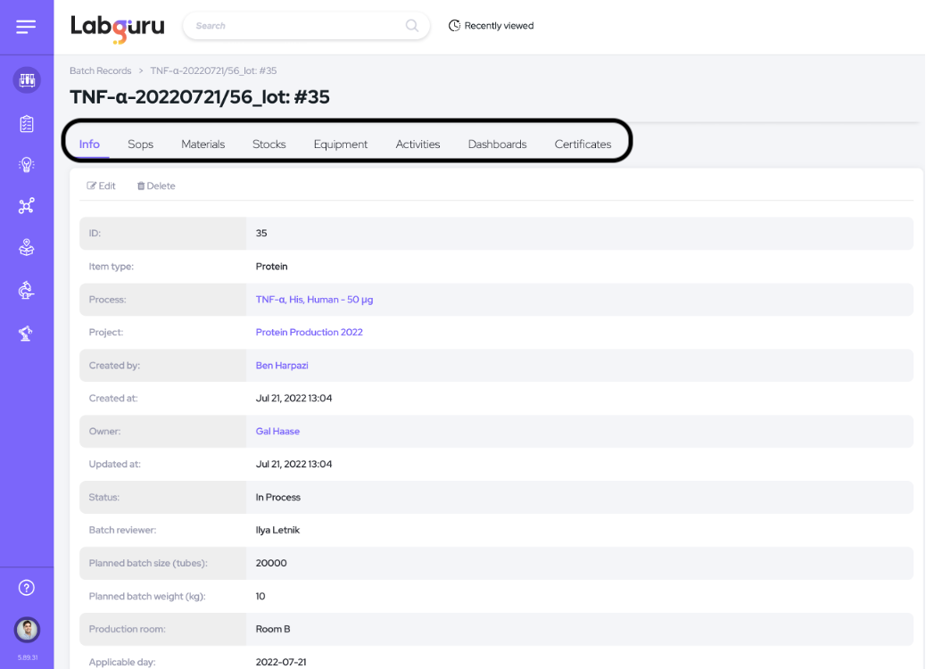
Task: Open the Protein Production 2022 project link
Action: [x=309, y=333]
